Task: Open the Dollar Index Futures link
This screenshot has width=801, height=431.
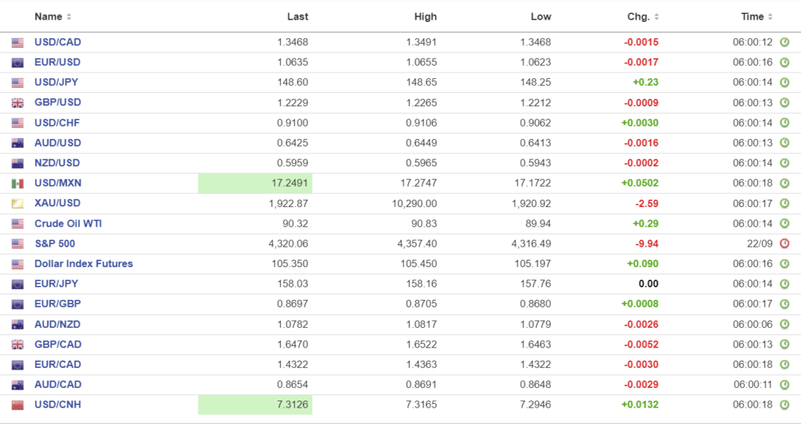Action: [x=84, y=264]
